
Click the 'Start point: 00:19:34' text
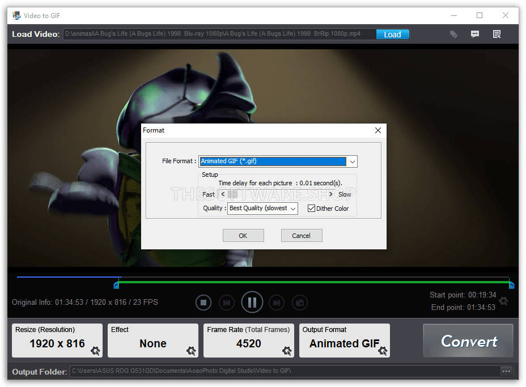pos(463,295)
